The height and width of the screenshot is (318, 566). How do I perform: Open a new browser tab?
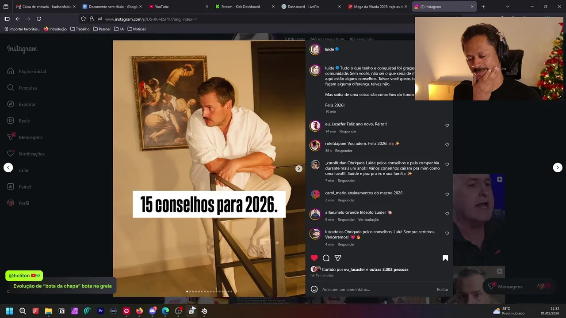pyautogui.click(x=483, y=7)
